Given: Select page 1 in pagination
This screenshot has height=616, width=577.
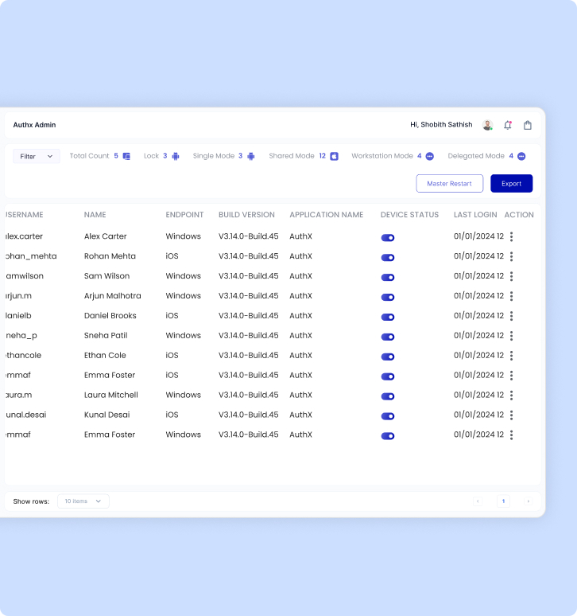Looking at the screenshot, I should [503, 501].
